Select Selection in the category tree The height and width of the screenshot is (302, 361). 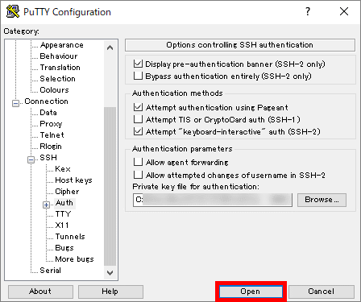(x=57, y=79)
